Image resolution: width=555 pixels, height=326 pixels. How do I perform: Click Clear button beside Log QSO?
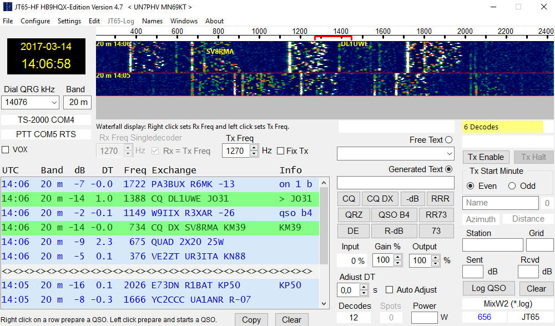[x=536, y=288]
